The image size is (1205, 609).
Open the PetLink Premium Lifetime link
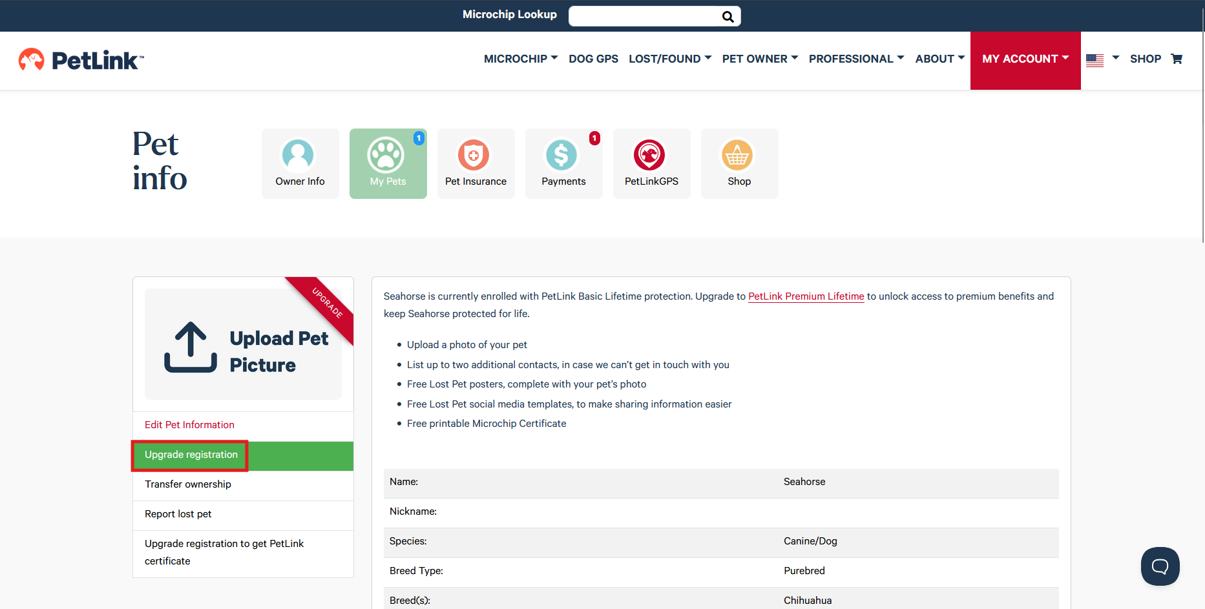point(806,296)
